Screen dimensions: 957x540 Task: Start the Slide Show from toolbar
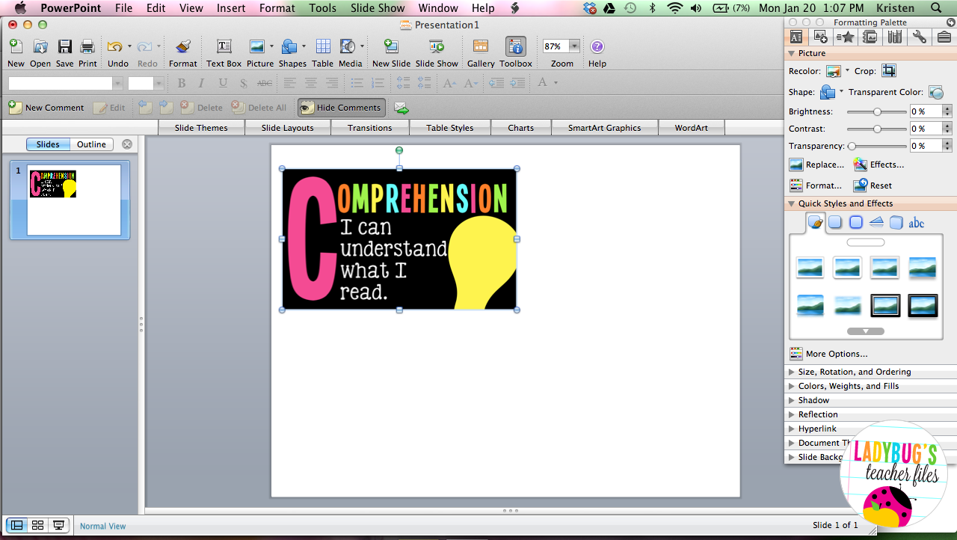click(x=437, y=47)
